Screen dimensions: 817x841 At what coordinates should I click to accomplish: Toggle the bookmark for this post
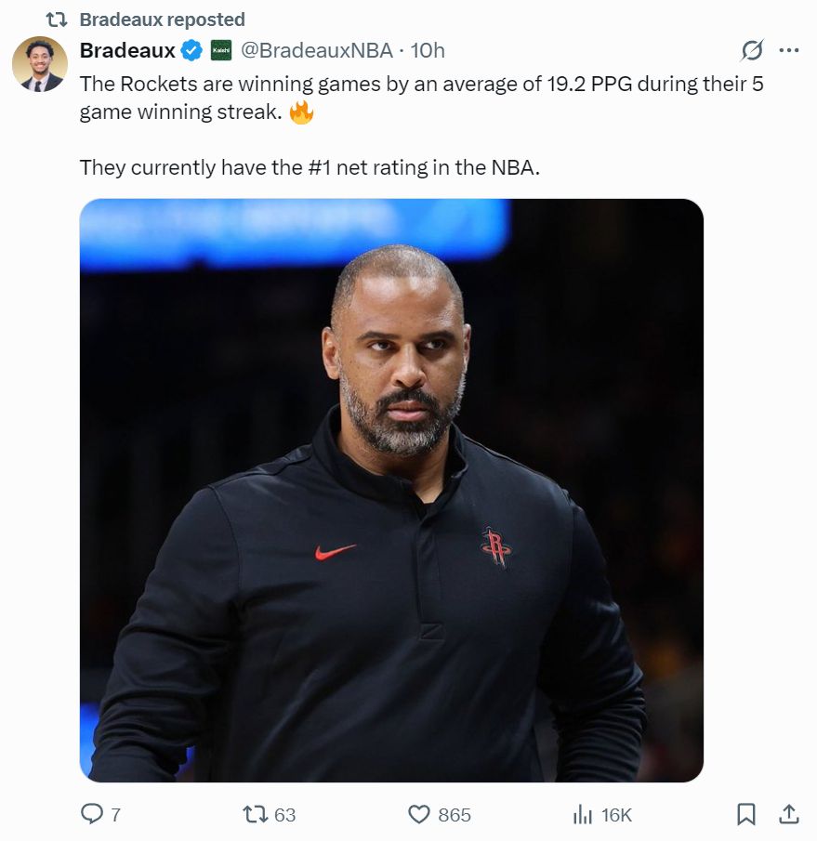click(x=745, y=814)
